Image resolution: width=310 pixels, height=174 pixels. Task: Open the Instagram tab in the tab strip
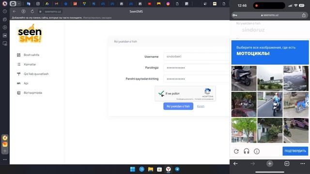(38, 4)
